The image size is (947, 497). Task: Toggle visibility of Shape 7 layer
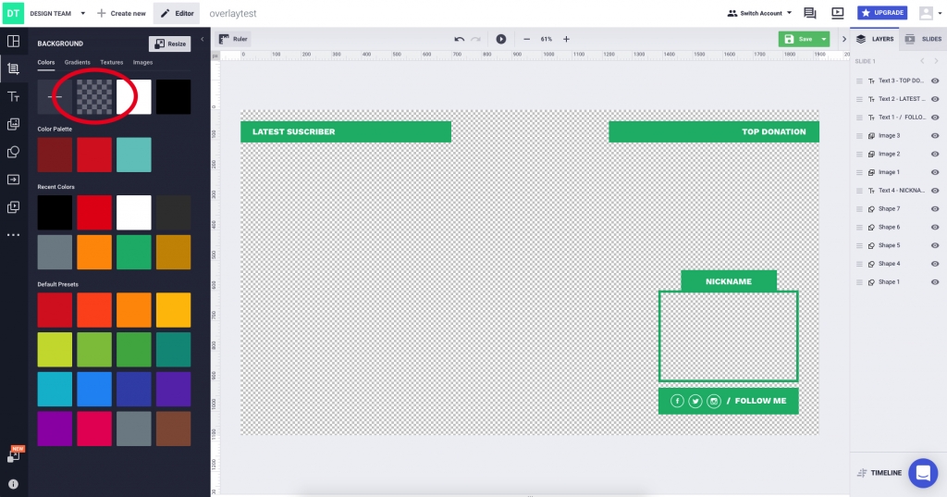coord(935,209)
